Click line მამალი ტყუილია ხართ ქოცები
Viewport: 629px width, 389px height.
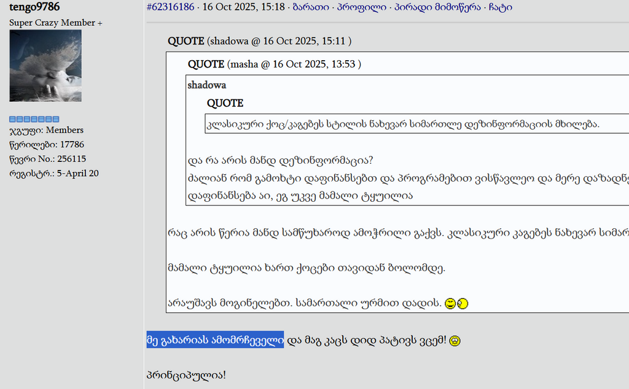(x=306, y=268)
